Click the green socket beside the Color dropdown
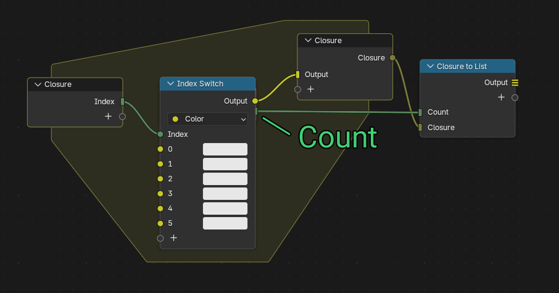559x293 pixels. (x=256, y=112)
